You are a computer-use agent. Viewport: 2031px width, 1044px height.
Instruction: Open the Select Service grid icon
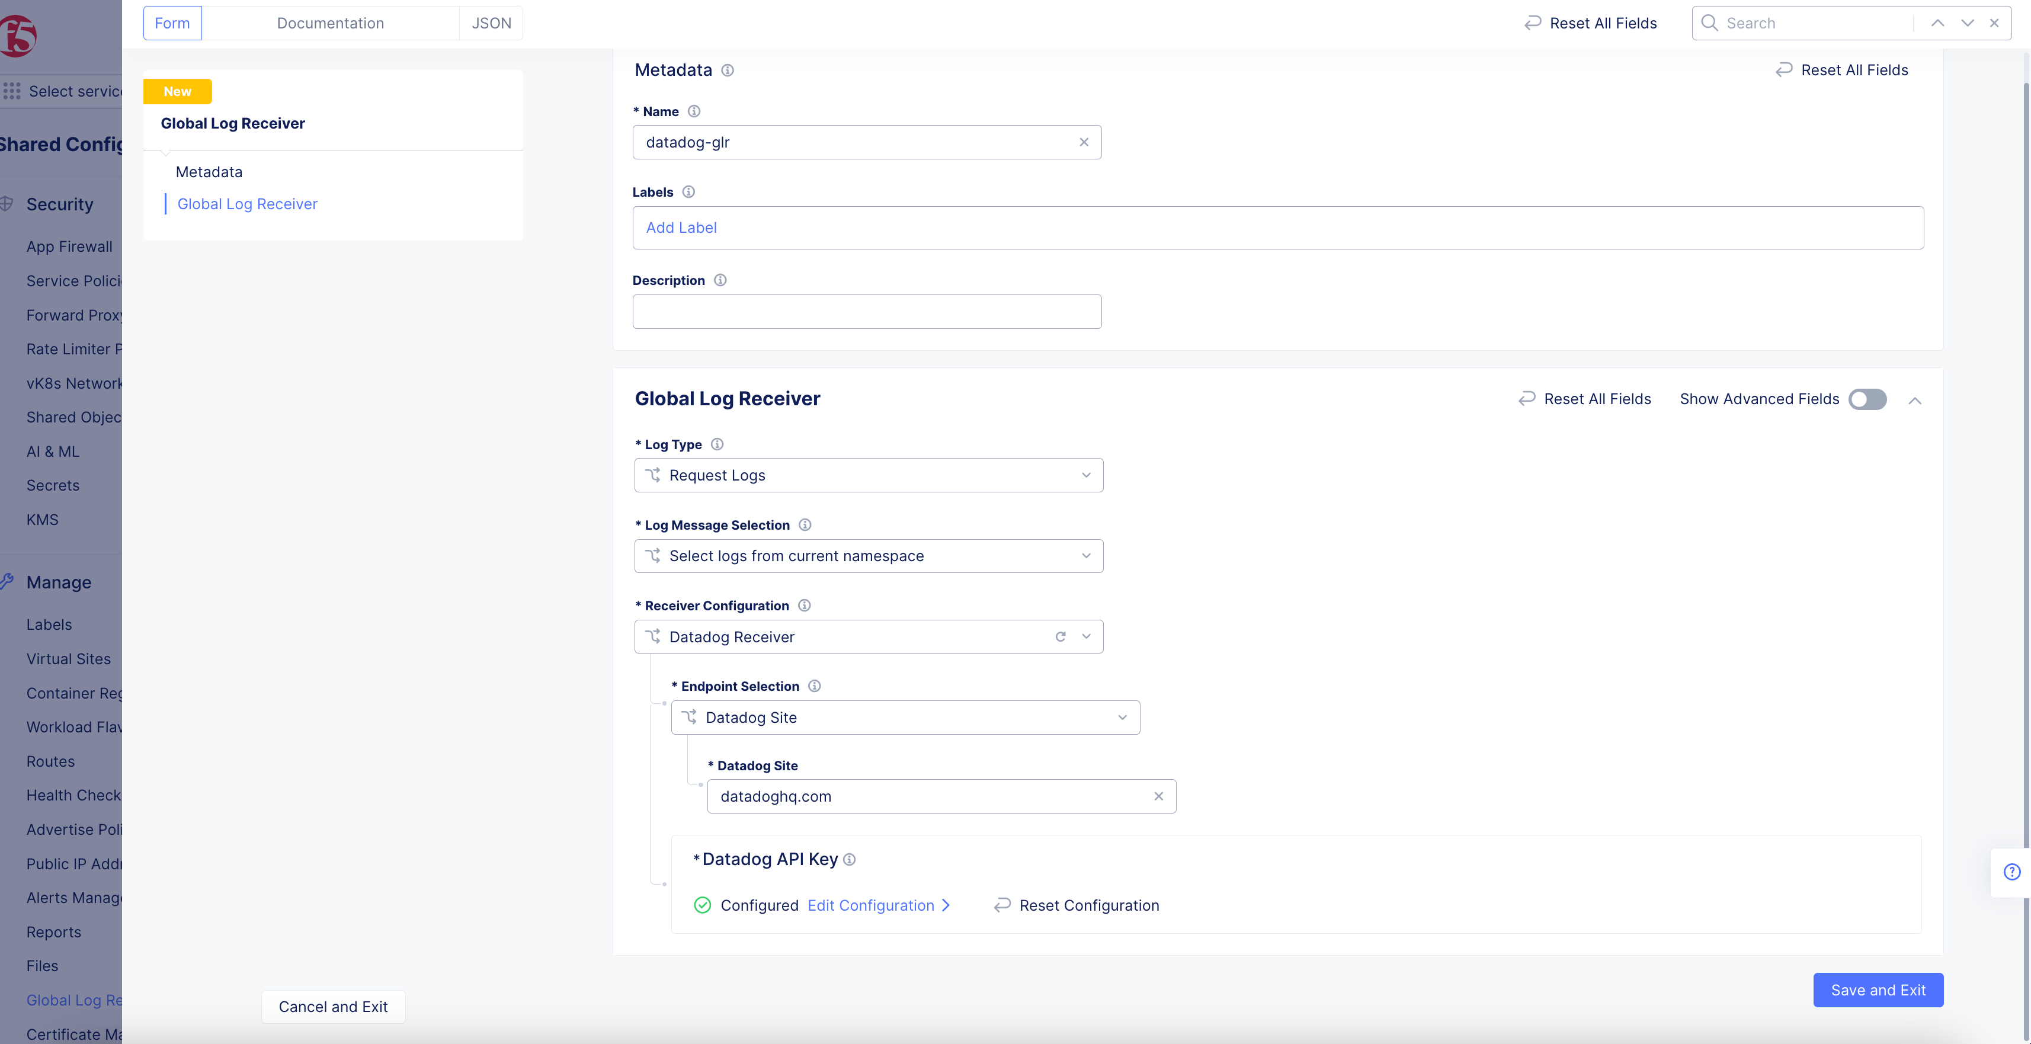pyautogui.click(x=12, y=91)
